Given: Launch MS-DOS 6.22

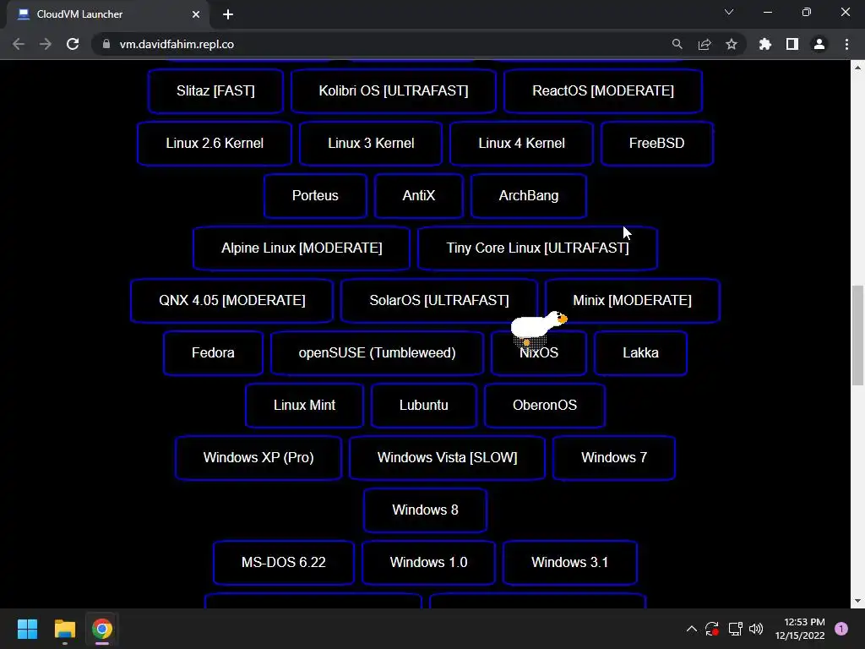Looking at the screenshot, I should click(x=284, y=563).
